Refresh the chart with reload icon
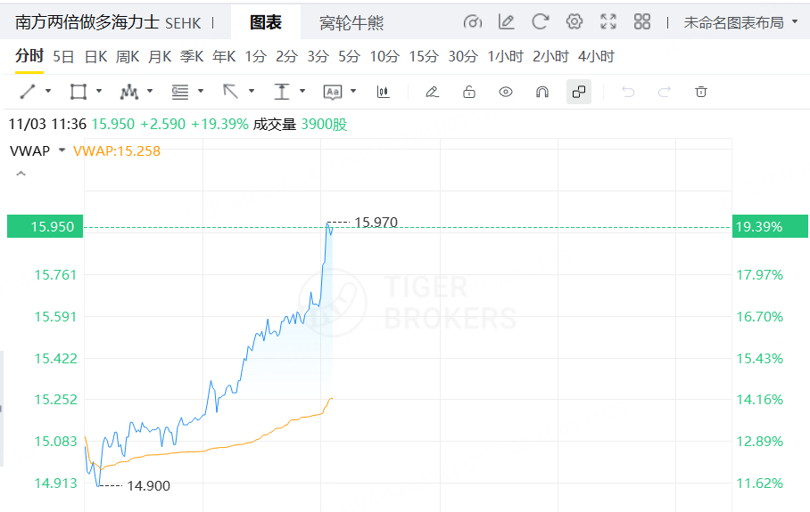 click(x=540, y=21)
